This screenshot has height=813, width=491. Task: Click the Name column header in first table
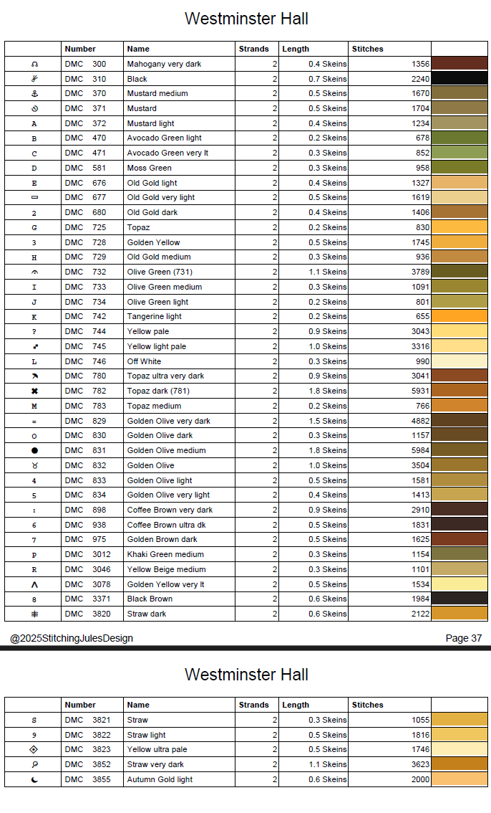[138, 49]
